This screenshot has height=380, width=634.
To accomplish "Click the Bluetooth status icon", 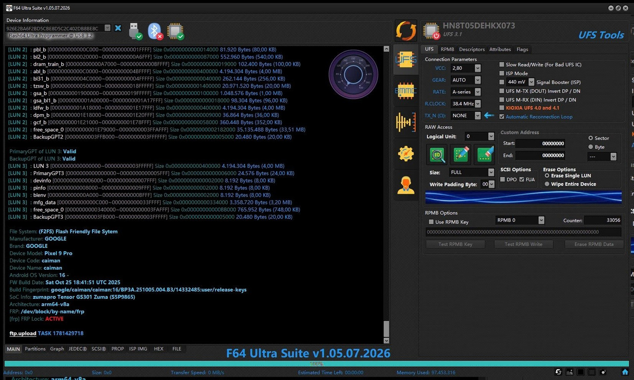I will (156, 31).
